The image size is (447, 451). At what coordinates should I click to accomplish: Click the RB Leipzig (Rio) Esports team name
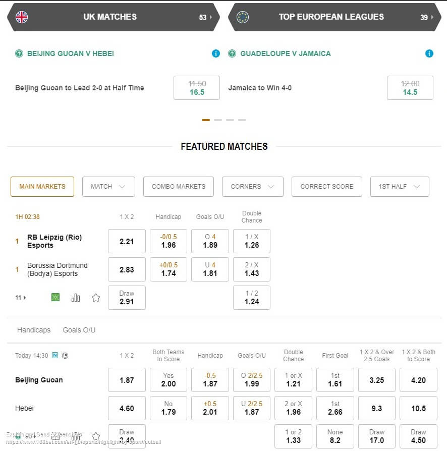[54, 241]
